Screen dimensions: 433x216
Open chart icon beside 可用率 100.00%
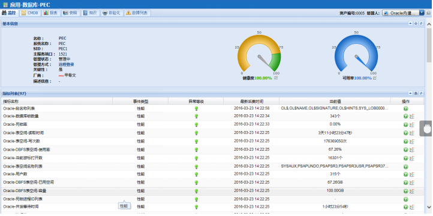(x=375, y=78)
